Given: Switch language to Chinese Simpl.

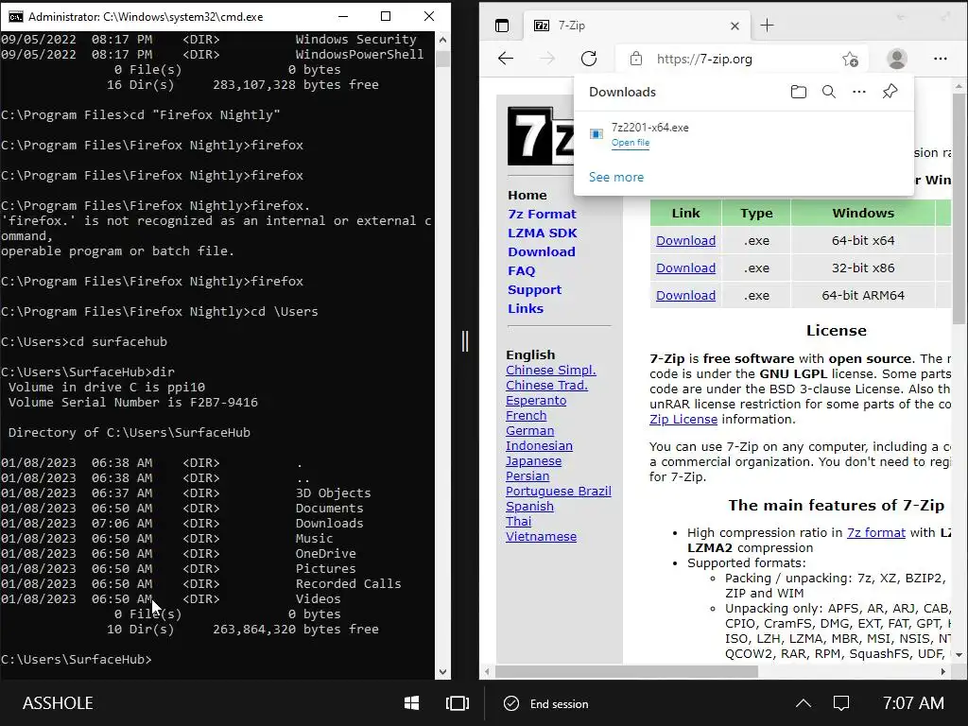Looking at the screenshot, I should (x=551, y=371).
